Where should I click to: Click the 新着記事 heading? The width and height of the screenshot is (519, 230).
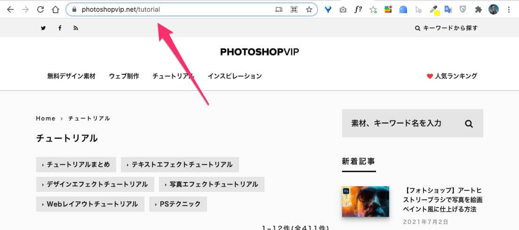pyautogui.click(x=359, y=161)
